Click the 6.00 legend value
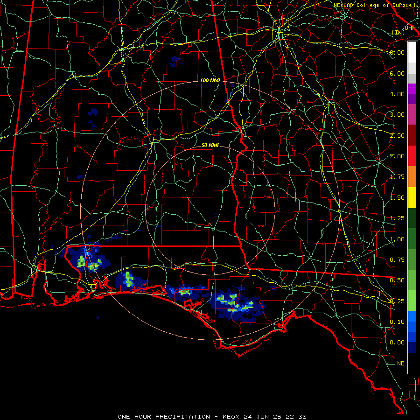This screenshot has width=420, height=420. pyautogui.click(x=397, y=73)
